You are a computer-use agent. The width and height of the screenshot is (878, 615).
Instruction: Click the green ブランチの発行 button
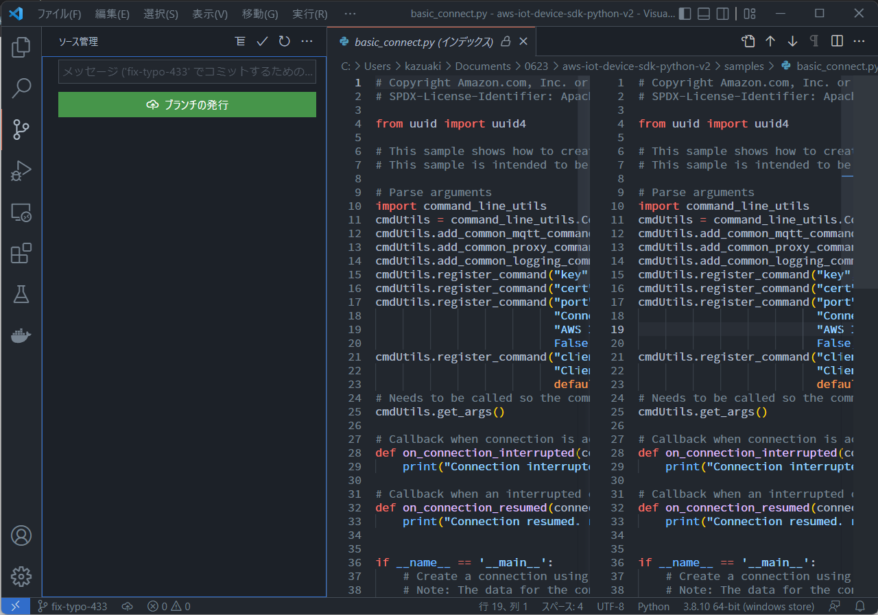[x=187, y=105]
